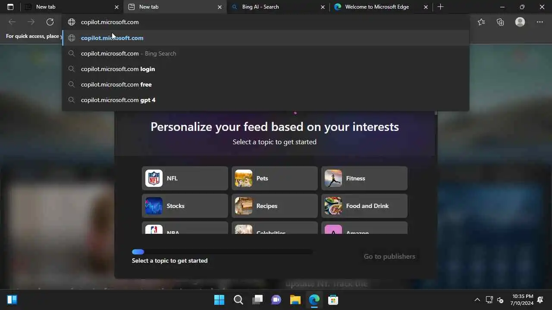
Task: Open taskbar Search icon
Action: pyautogui.click(x=238, y=300)
